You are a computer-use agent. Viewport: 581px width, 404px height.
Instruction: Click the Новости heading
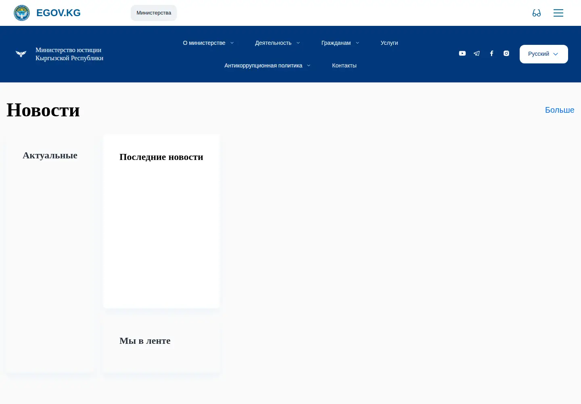coord(43,110)
